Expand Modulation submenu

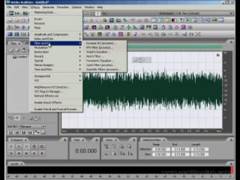(x=56, y=48)
